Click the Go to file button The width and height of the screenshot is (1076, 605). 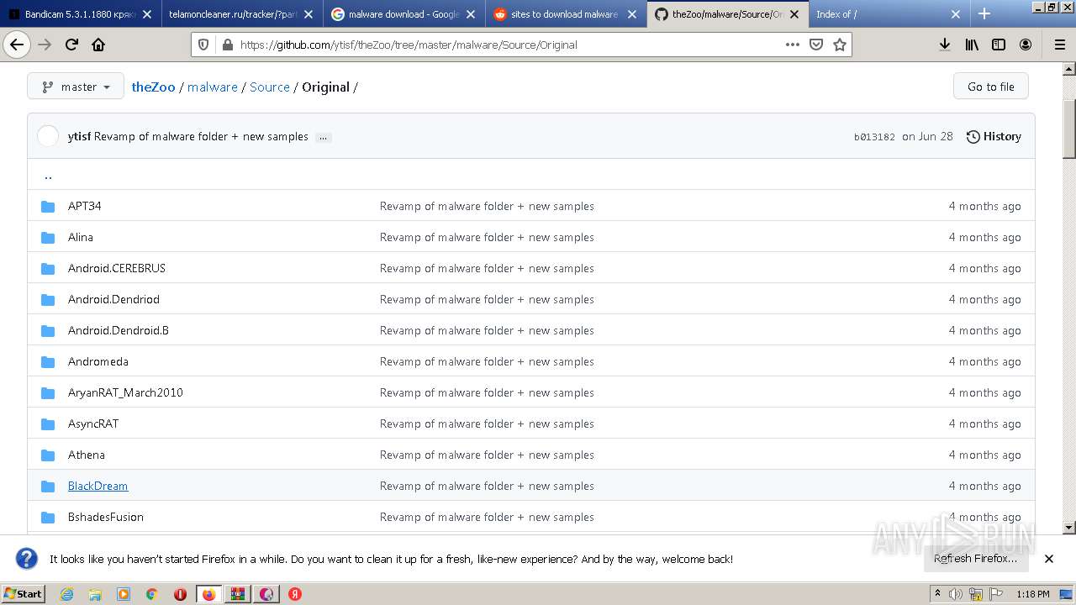click(990, 87)
